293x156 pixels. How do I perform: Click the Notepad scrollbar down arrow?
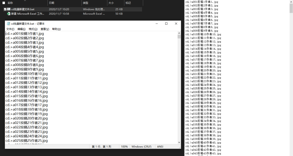[179, 142]
